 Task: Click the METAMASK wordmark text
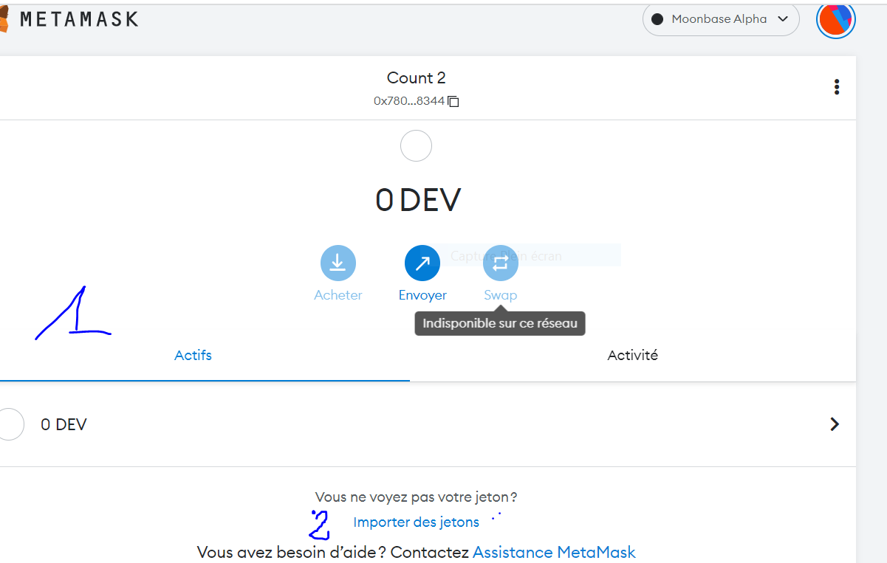[x=79, y=19]
